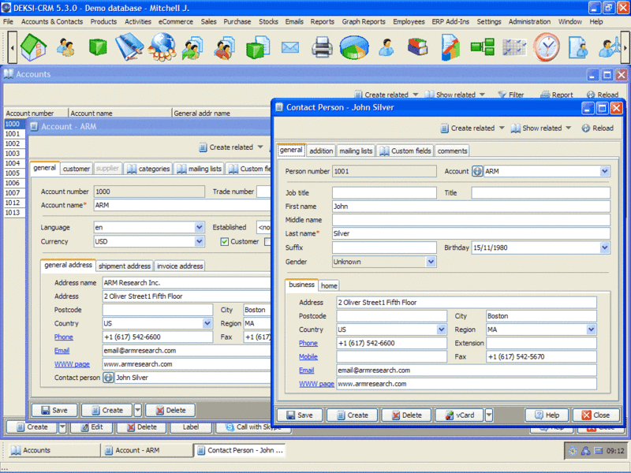Click the vCard button
This screenshot has width=631, height=473.
[x=460, y=415]
